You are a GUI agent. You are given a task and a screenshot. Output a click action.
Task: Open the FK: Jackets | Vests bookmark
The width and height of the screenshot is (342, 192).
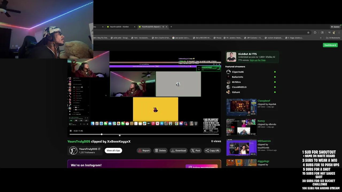coord(233,38)
